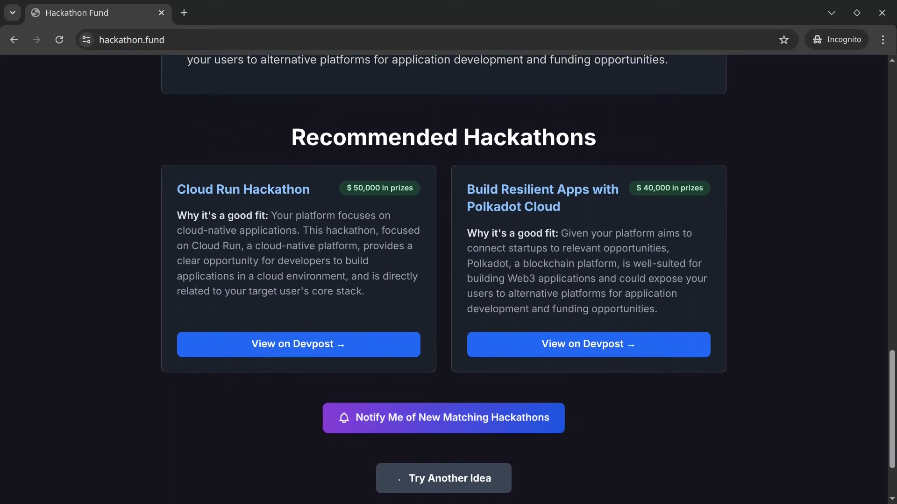Click Notify Me of New Matching Hackathons
This screenshot has height=504, width=897.
(x=444, y=418)
